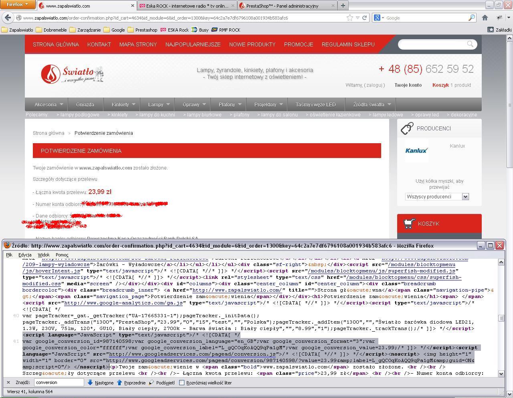Open the Dobremeble bookmarks folder
The image size is (513, 398).
pyautogui.click(x=51, y=30)
